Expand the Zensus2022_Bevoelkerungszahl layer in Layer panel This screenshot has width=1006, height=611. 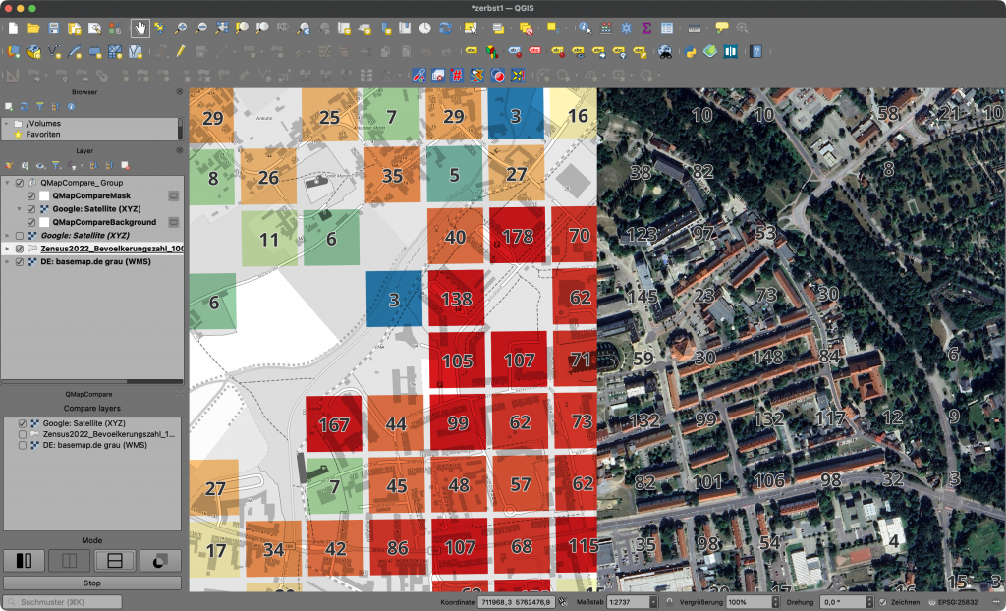8,250
